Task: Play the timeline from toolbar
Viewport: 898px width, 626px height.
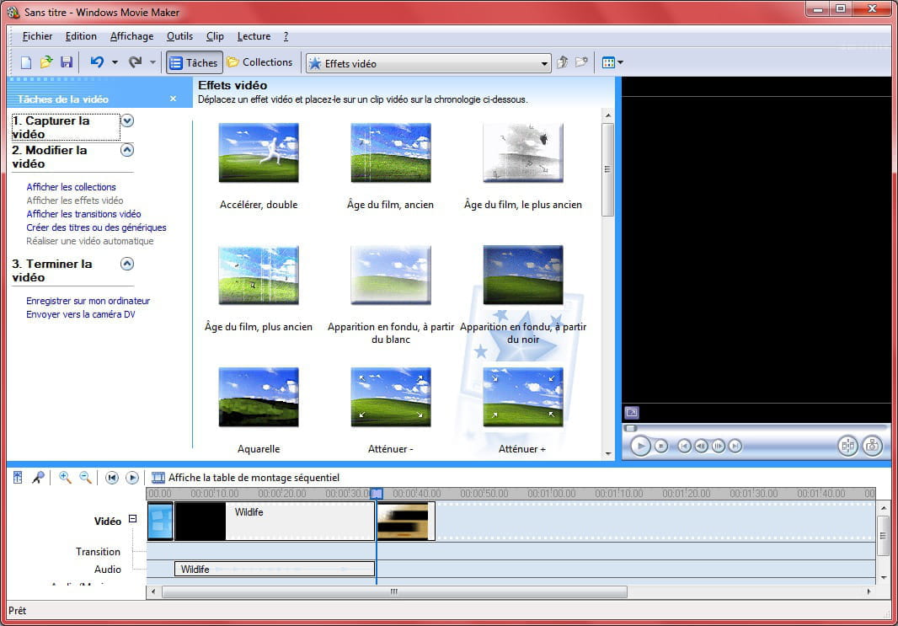Action: [x=132, y=477]
